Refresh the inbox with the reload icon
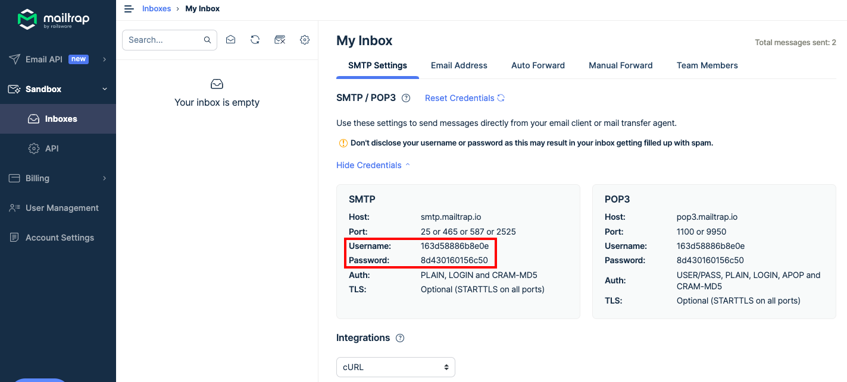847x382 pixels. 255,40
